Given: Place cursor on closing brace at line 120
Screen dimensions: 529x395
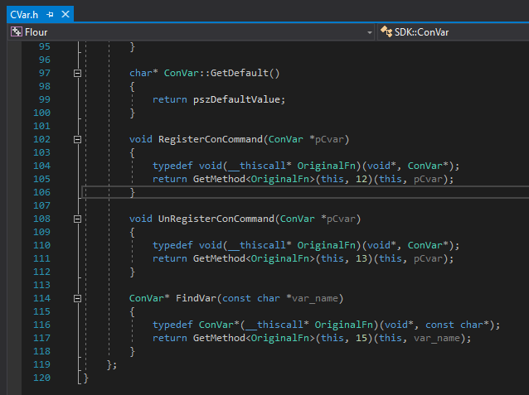Looking at the screenshot, I should [85, 378].
